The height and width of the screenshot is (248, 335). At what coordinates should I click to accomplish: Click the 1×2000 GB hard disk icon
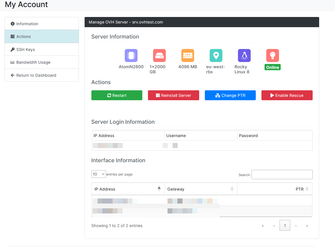159,55
